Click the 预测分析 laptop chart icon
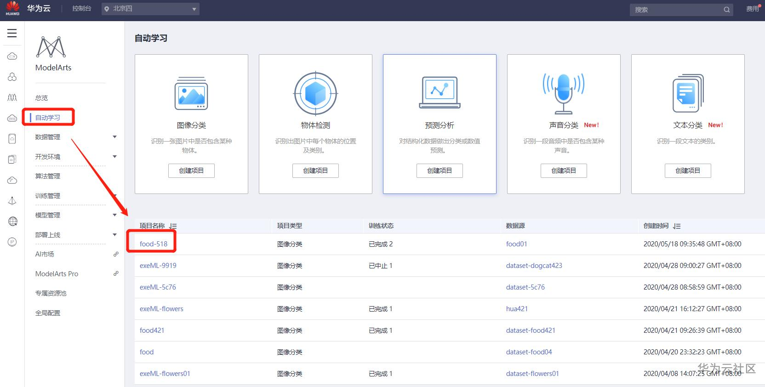The height and width of the screenshot is (387, 765). [x=440, y=92]
